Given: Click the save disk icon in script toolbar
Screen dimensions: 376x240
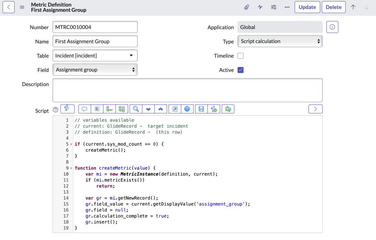Looking at the screenshot, I should pyautogui.click(x=201, y=109).
